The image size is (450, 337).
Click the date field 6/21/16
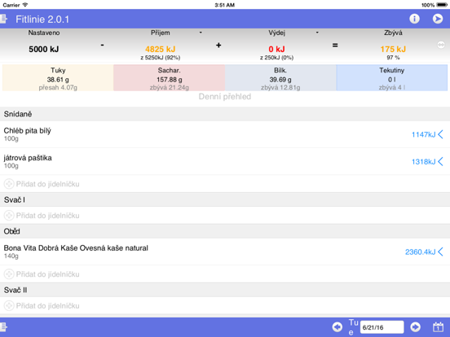coord(382,327)
